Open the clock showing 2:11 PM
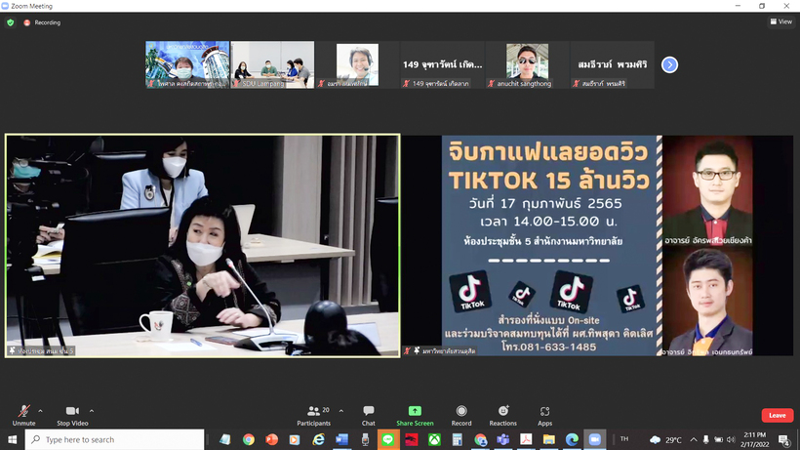The width and height of the screenshot is (800, 450). (754, 440)
